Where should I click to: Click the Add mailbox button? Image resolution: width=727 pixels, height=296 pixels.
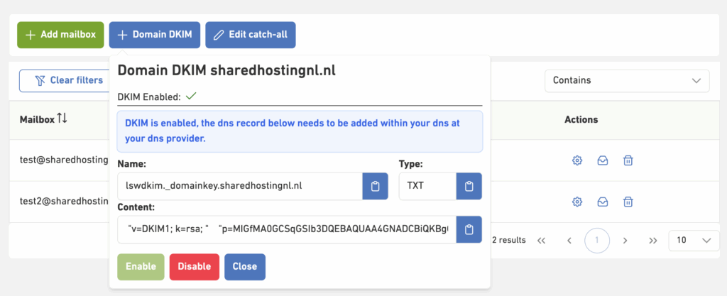pos(60,34)
